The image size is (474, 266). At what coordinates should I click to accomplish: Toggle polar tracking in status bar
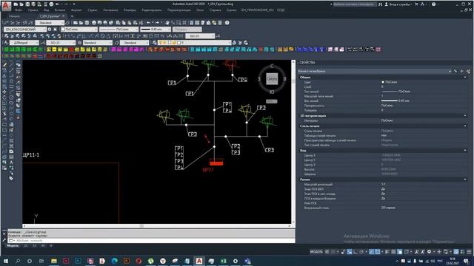coord(361,251)
